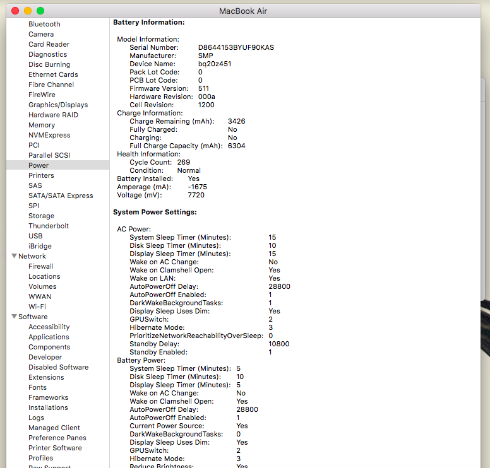Select NVMExpress in the sidebar
Viewport: 490px width, 468px height.
49,135
